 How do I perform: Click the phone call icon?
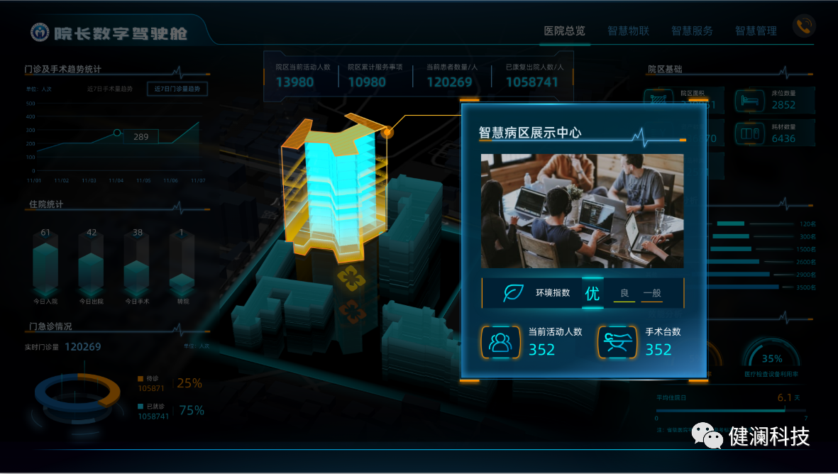[x=804, y=26]
